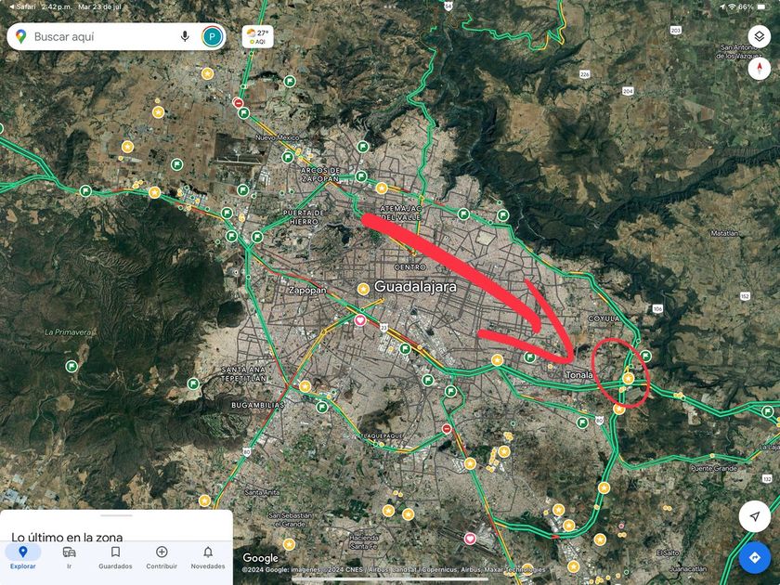This screenshot has width=780, height=585.
Task: Tap the Buscar aquí search field
Action: (102, 36)
